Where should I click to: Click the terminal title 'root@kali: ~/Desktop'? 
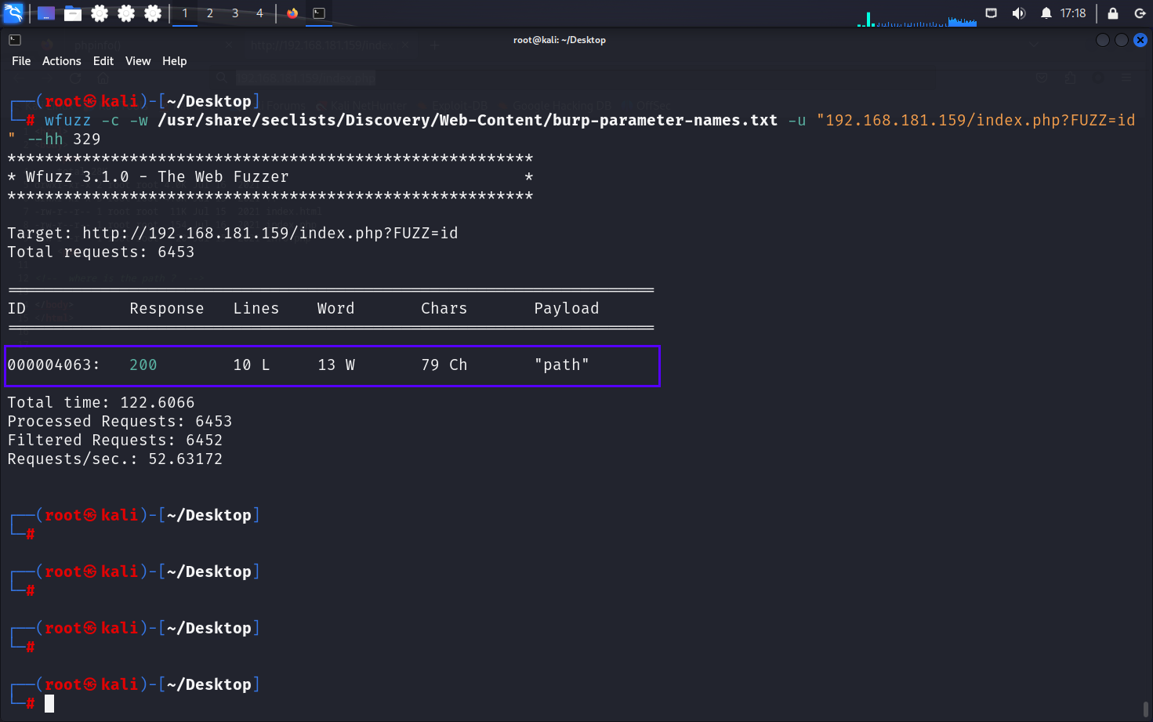pos(560,40)
